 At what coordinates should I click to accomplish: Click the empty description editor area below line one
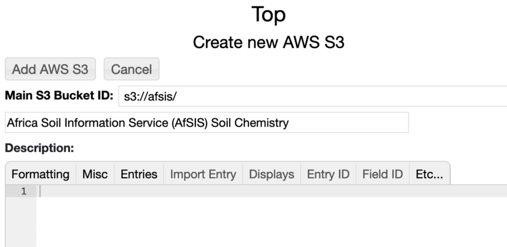[272, 222]
